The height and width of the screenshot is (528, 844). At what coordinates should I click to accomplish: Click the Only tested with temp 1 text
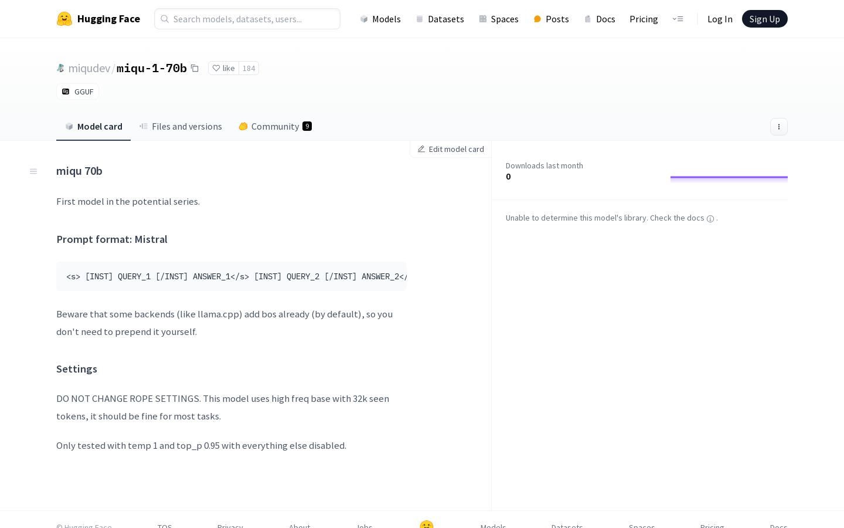[201, 445]
